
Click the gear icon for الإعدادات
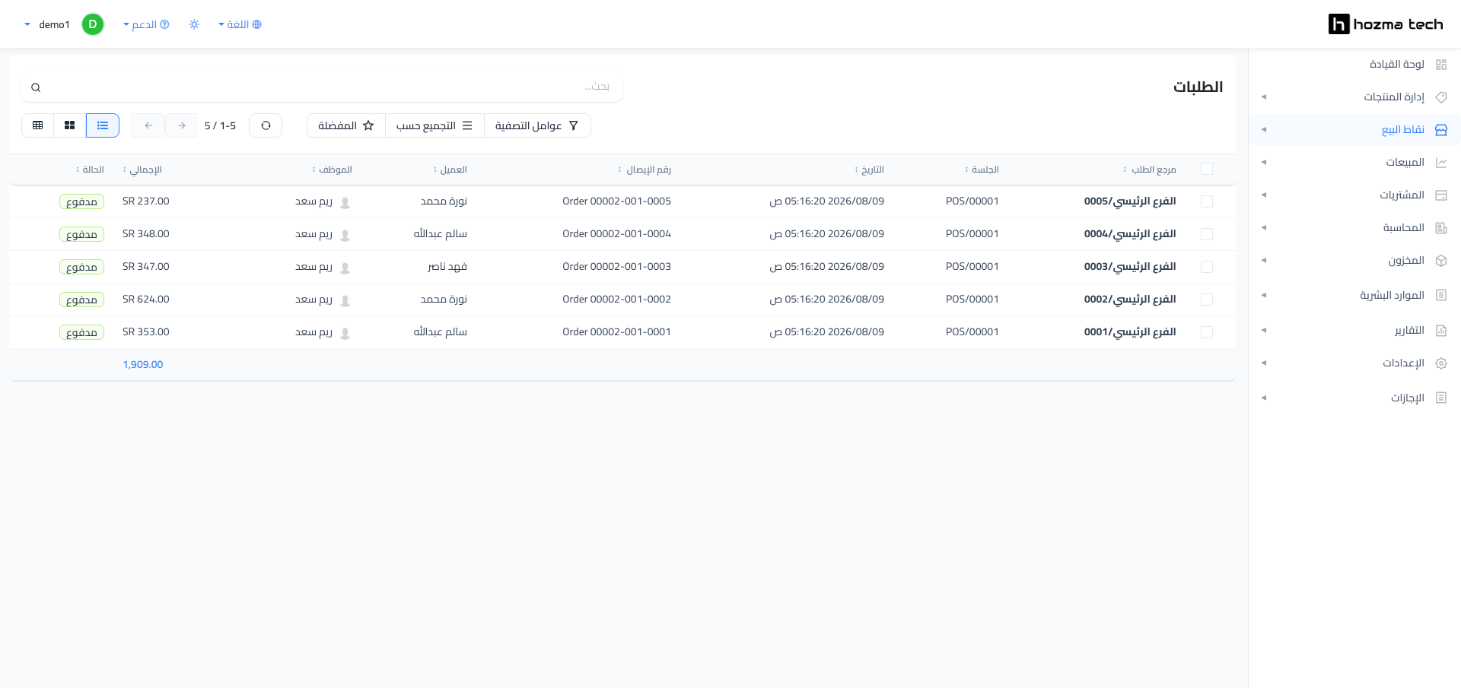(x=1440, y=363)
